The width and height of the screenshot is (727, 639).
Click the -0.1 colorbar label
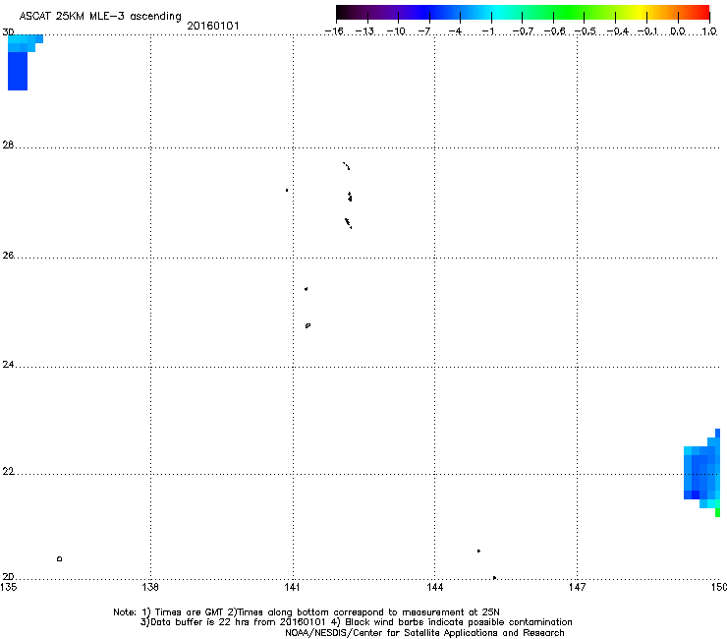click(647, 31)
